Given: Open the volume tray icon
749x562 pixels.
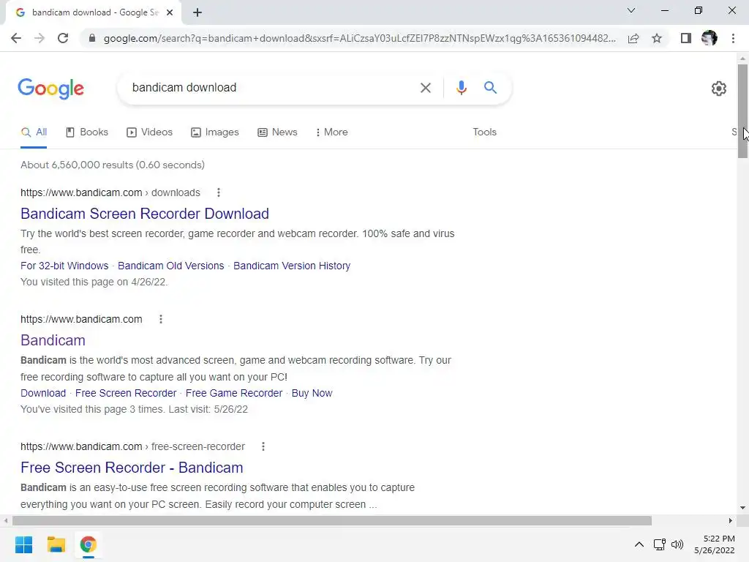Looking at the screenshot, I should click(677, 544).
